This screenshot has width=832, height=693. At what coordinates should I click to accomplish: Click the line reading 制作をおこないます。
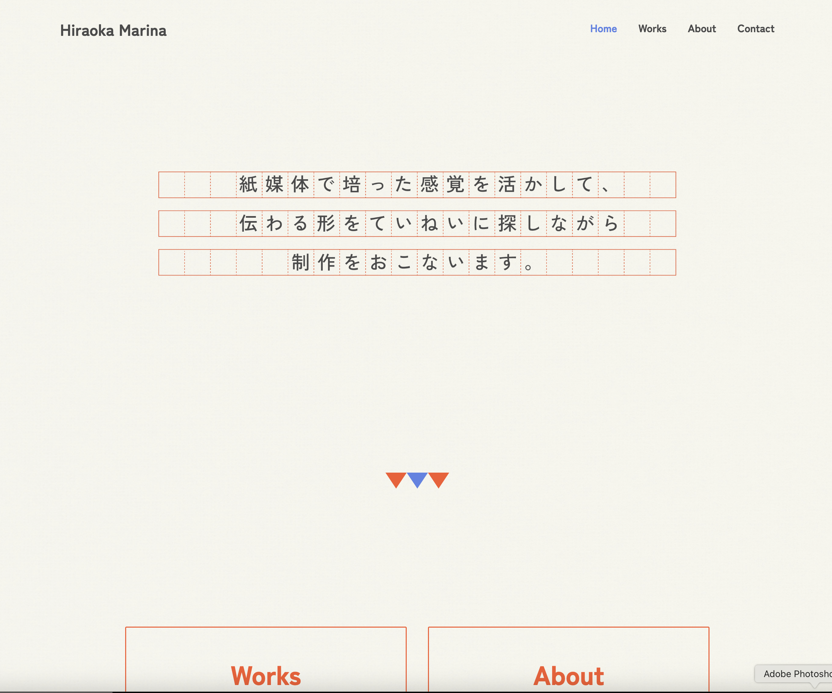click(x=417, y=262)
